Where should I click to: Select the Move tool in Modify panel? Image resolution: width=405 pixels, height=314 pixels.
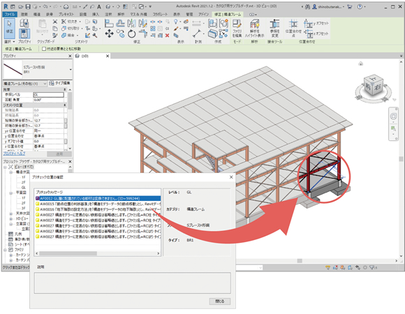click(x=109, y=33)
